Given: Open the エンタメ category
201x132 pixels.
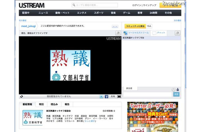Looking at the screenshot, I should [82, 13].
